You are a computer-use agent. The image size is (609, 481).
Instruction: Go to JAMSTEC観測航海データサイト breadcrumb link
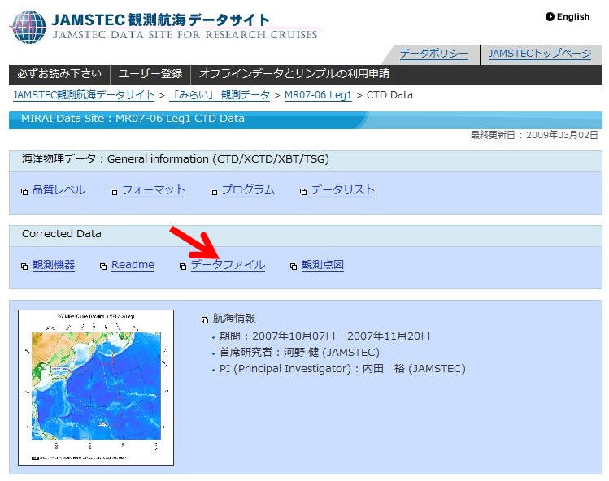[84, 95]
